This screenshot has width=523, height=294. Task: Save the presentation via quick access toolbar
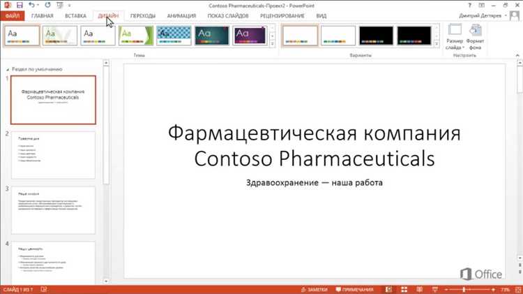tap(20, 5)
